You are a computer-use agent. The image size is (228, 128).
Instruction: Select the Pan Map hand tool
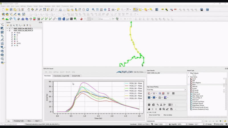(x=28, y=10)
